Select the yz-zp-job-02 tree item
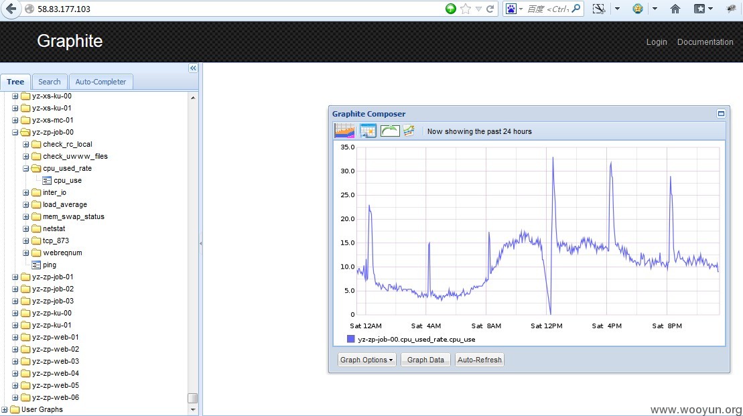Image resolution: width=743 pixels, height=416 pixels. coord(53,289)
